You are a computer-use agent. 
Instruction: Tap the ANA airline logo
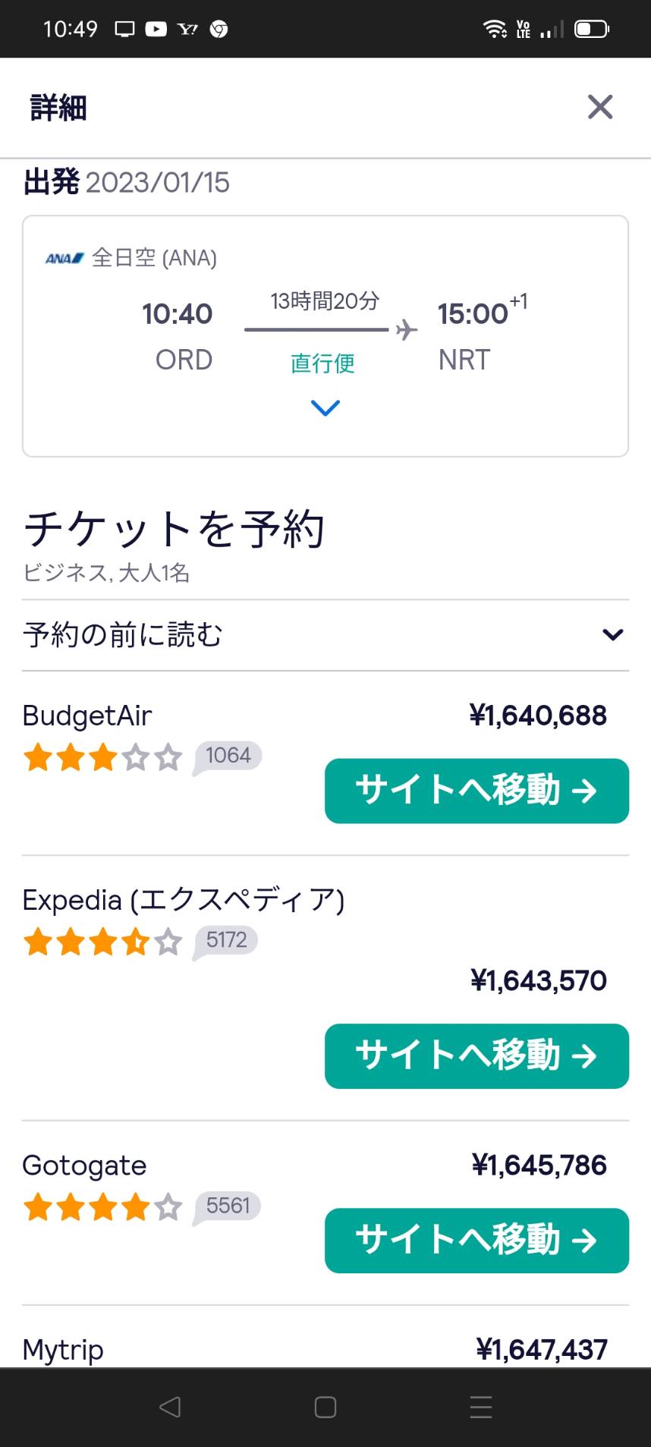[x=64, y=259]
